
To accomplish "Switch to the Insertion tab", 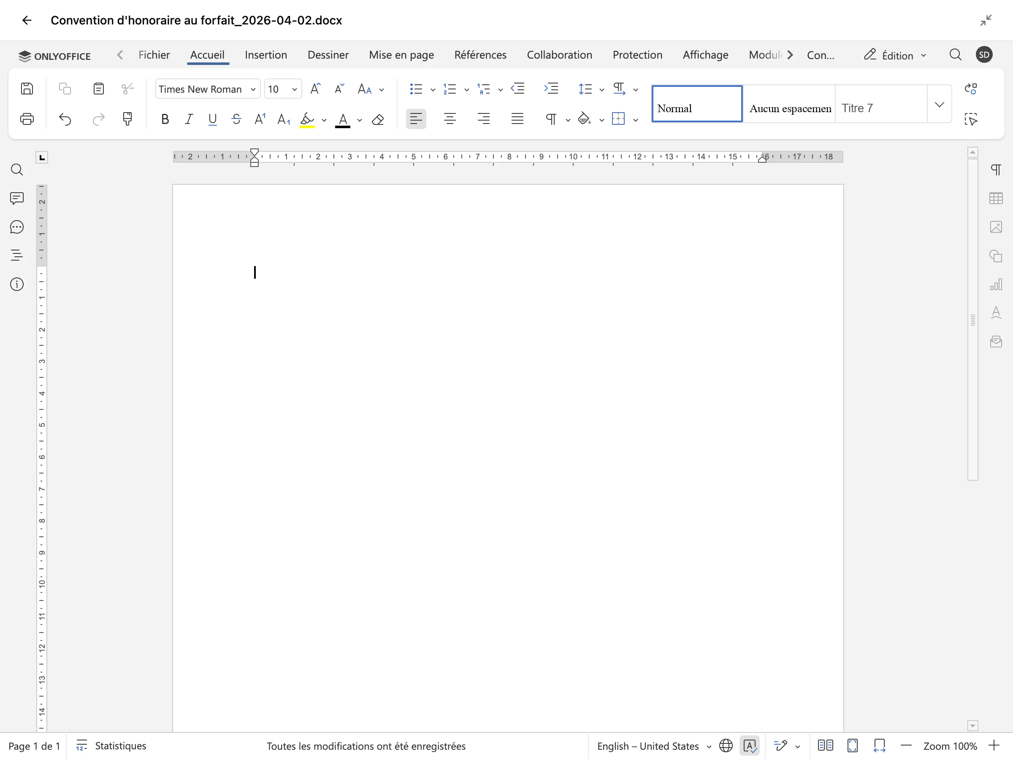I will [x=265, y=55].
